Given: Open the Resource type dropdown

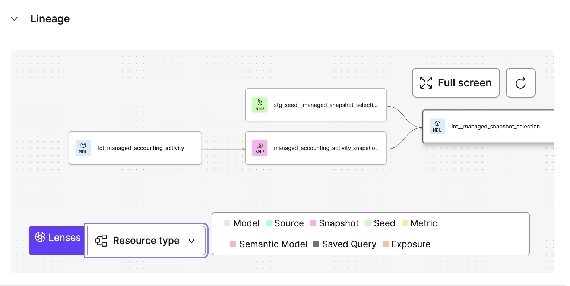Looking at the screenshot, I should [146, 241].
